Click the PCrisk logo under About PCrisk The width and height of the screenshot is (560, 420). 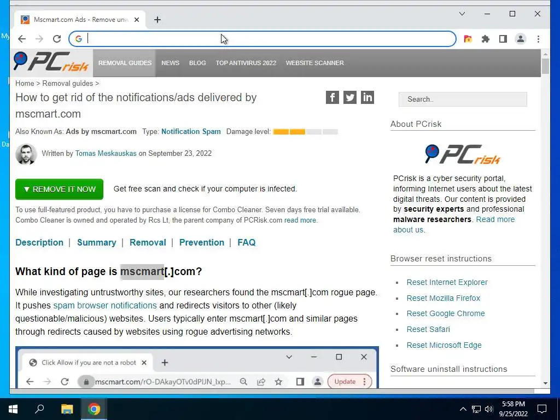pyautogui.click(x=463, y=154)
